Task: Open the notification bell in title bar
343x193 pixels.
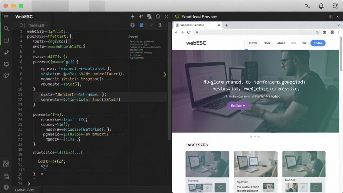Action: 321,6
